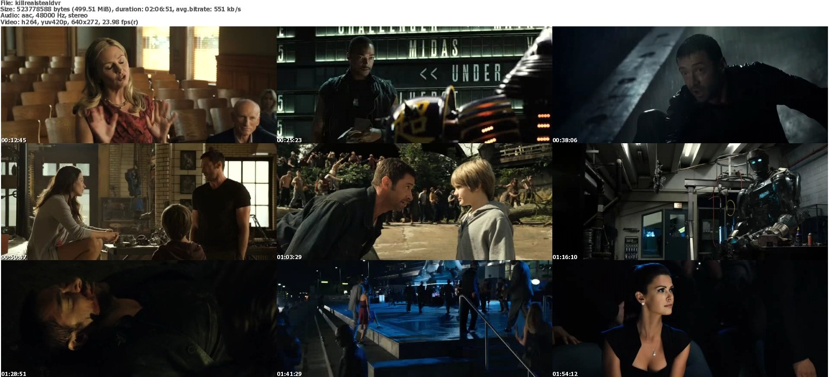This screenshot has height=377, width=829.
Task: Select the man and boy thumbnail 01:03:29
Action: [414, 202]
